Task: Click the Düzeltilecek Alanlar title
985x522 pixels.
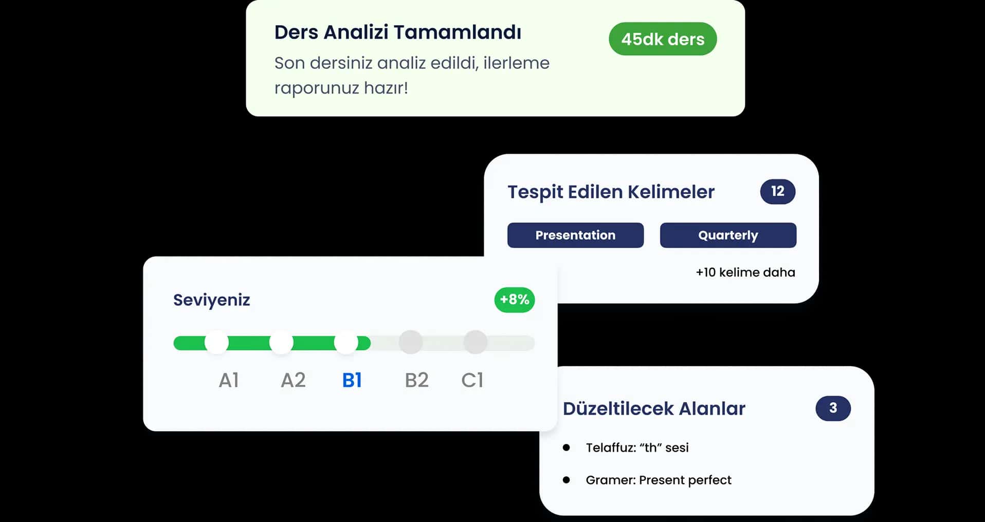Action: [x=654, y=409]
